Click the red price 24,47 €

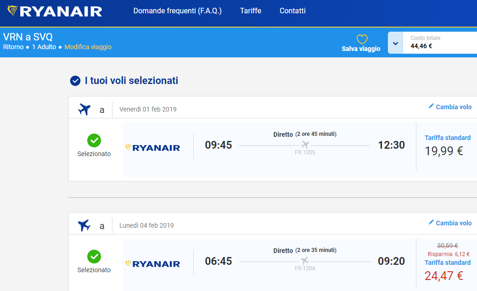[444, 276]
